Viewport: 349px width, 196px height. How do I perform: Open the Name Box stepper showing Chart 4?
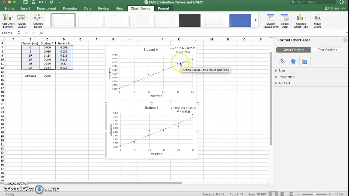pyautogui.click(x=19, y=33)
